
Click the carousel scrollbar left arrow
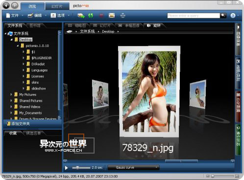pos(65,161)
